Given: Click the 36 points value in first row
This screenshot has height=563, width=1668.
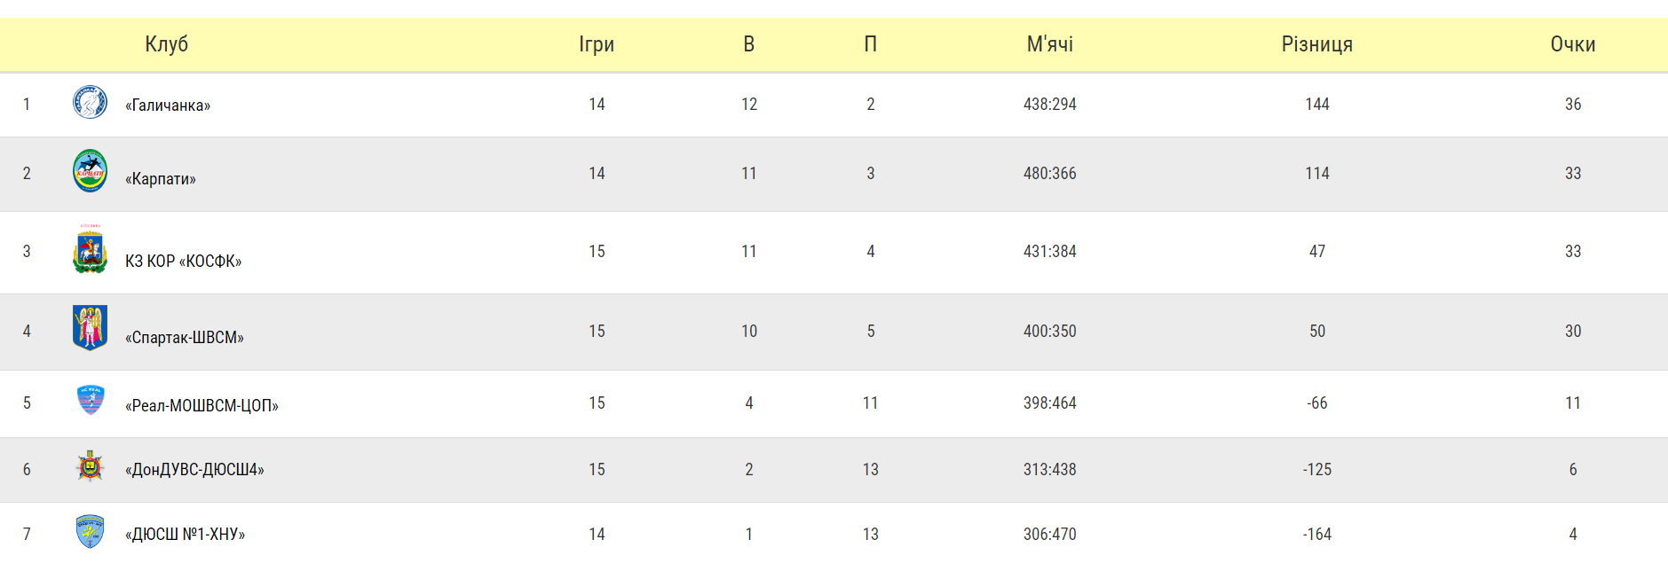Looking at the screenshot, I should click(1573, 105).
